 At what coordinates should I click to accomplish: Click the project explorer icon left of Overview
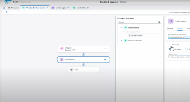4,8
